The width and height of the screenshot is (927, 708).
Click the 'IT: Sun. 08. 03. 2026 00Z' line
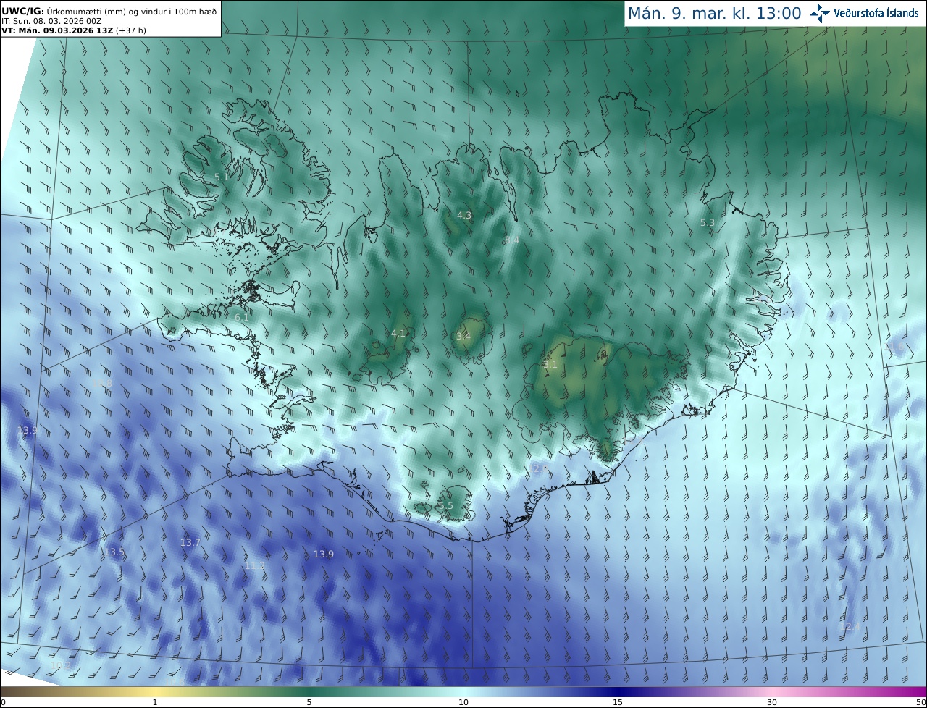click(x=51, y=21)
